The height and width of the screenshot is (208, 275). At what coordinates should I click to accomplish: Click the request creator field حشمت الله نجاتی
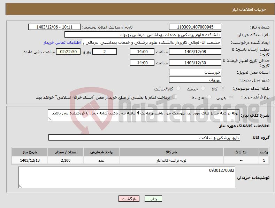pos(152,42)
